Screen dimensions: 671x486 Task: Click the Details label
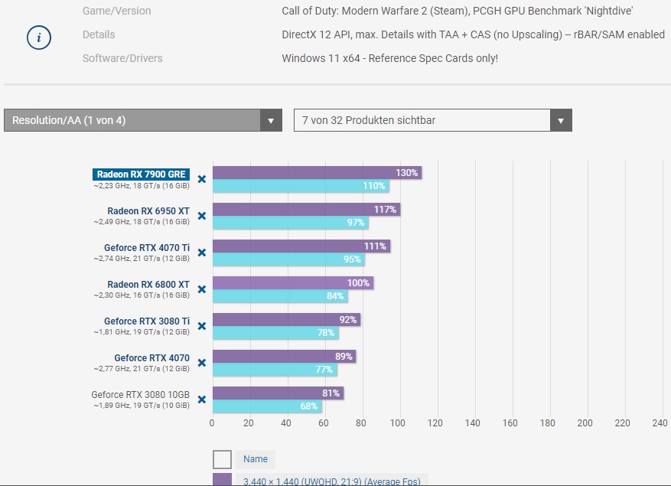pos(99,34)
